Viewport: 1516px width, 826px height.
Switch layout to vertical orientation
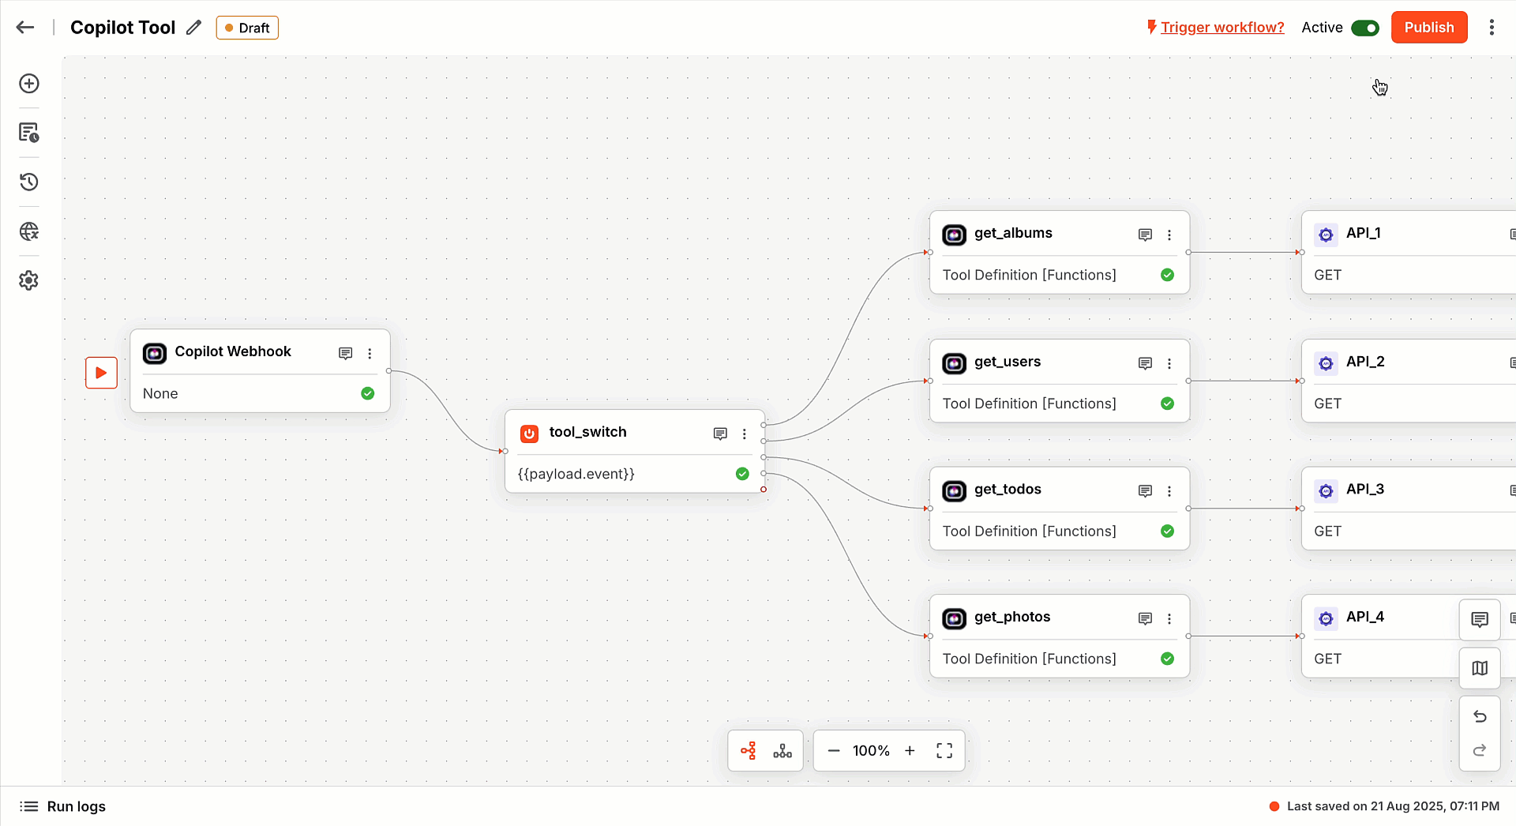(782, 750)
